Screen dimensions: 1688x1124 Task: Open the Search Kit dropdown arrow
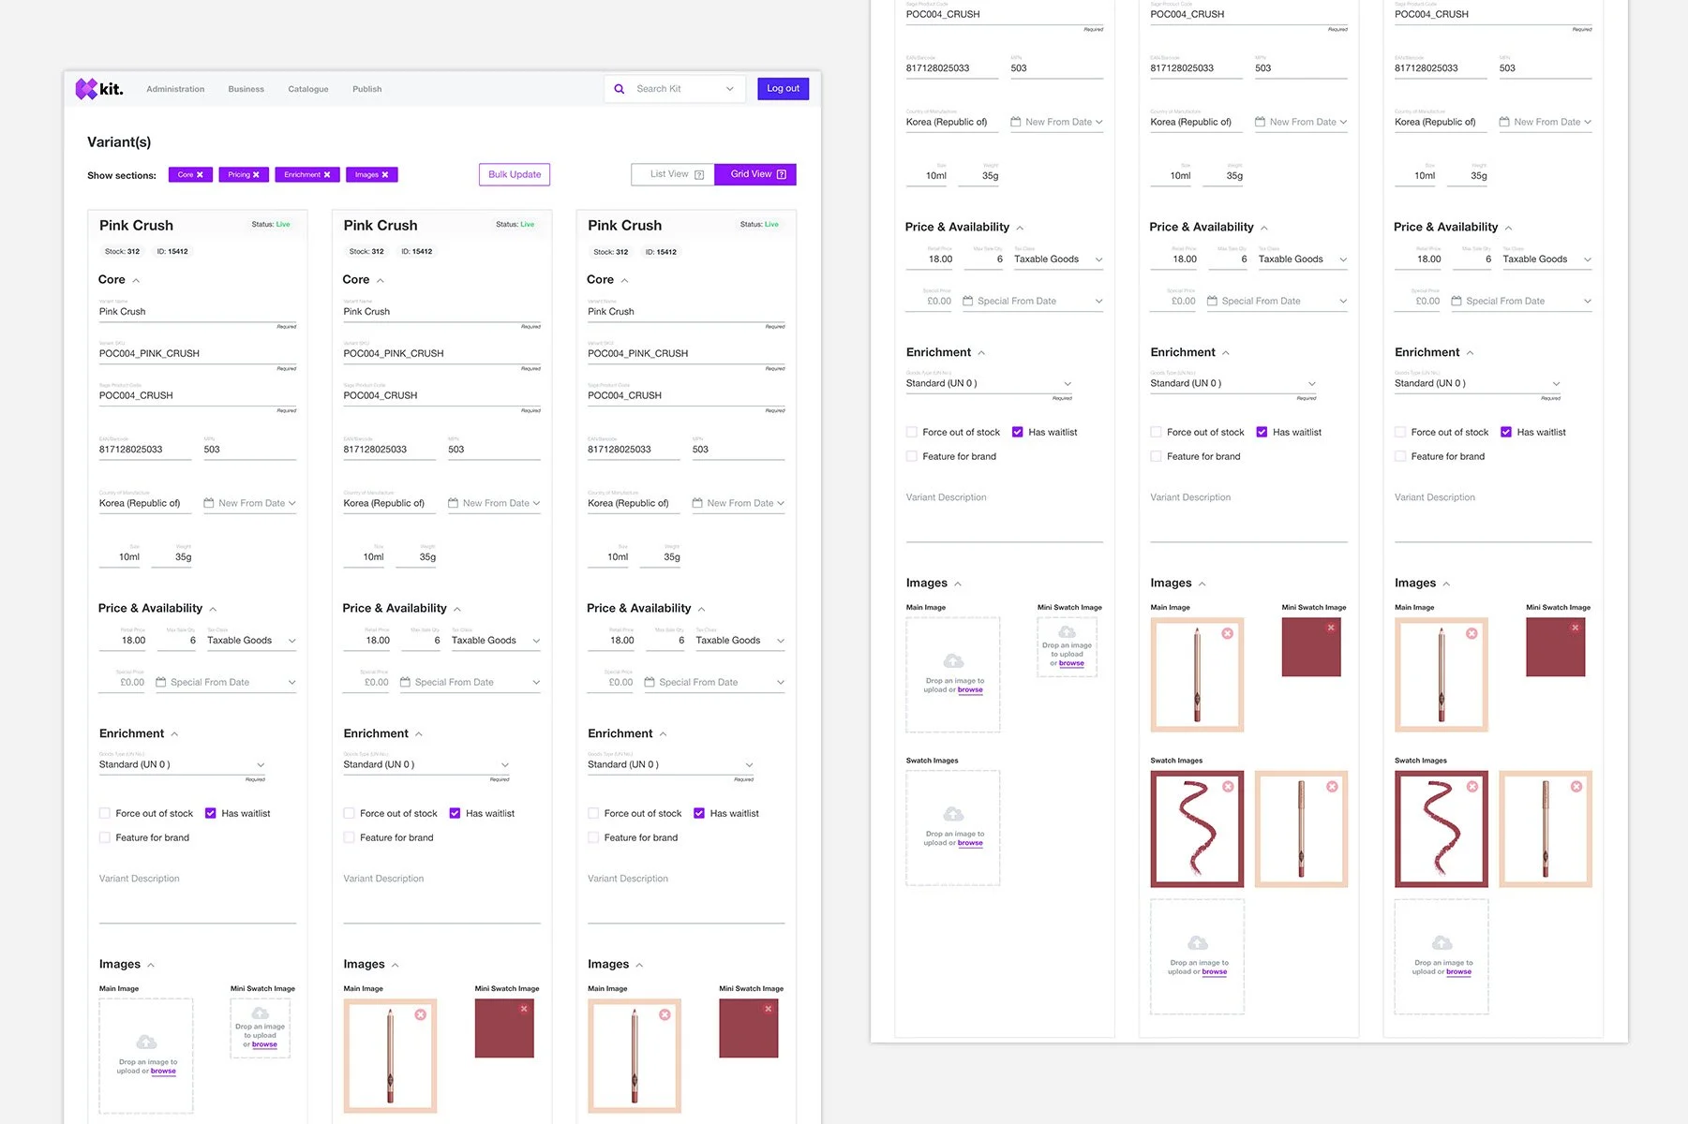pos(730,89)
